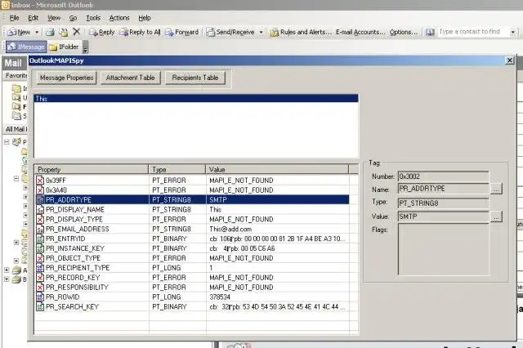The width and height of the screenshot is (523, 348).
Task: Click the PR_OBJECT_TYPE error icon
Action: (40, 258)
